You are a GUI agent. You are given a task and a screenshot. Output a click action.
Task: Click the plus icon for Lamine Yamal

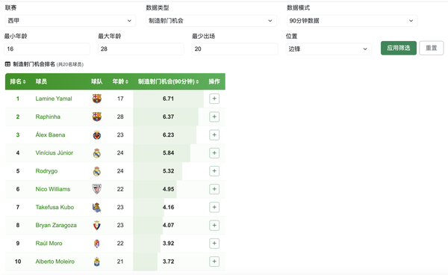tap(214, 99)
